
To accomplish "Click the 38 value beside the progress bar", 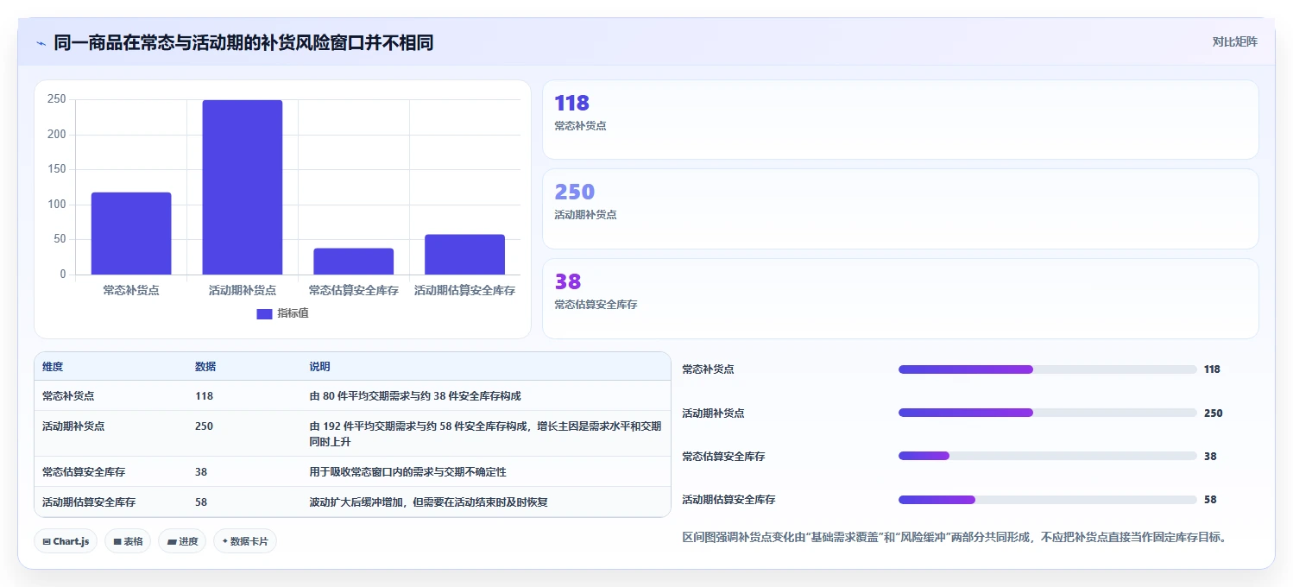I will click(1210, 457).
